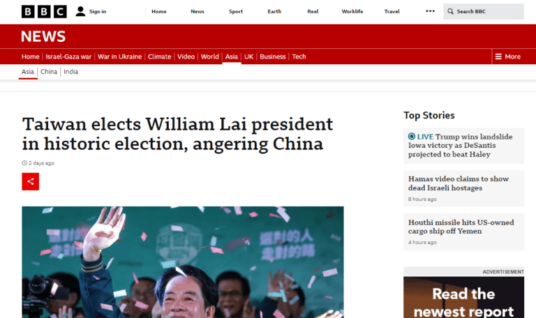Click the Sign in person icon

(80, 11)
